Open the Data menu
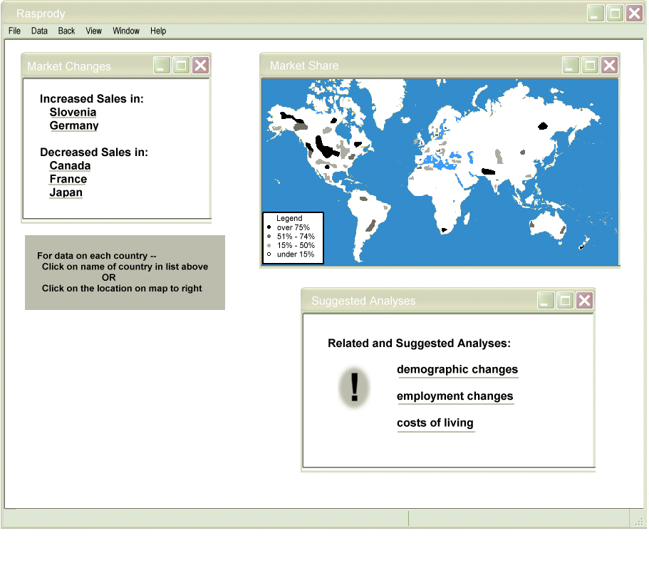The image size is (649, 563). coord(39,31)
